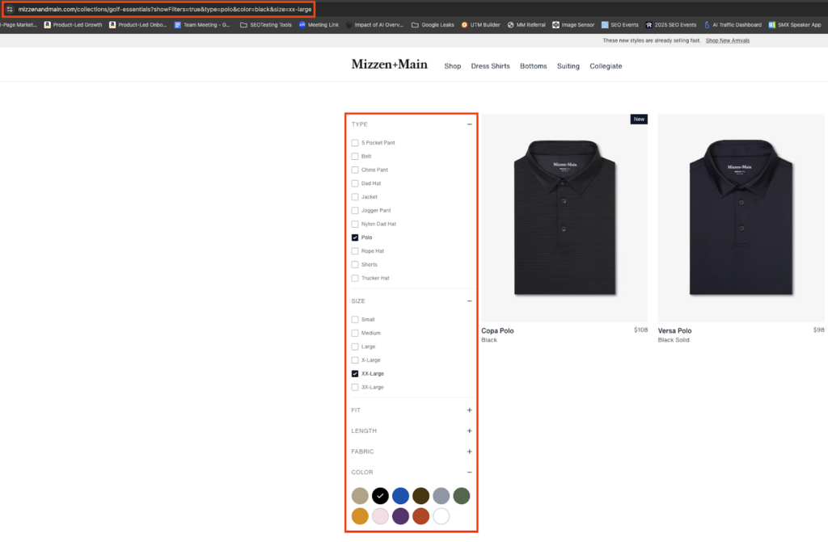Check the Jogger Pant filter
Screen dimensions: 828x542
pyautogui.click(x=355, y=211)
